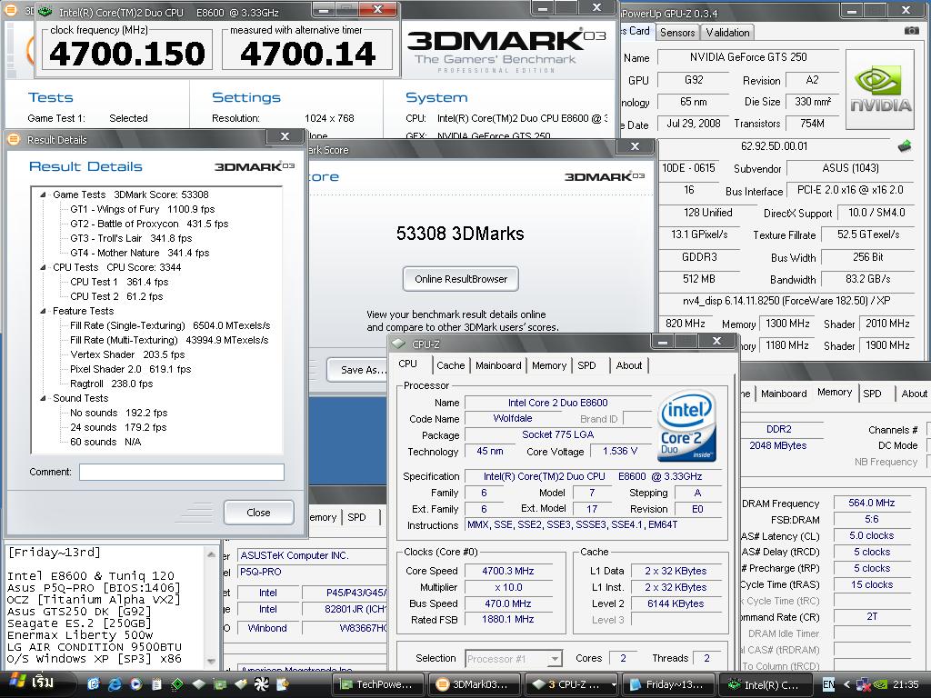Click the Intel Core 2 Duo logo
Screen dimensions: 931x698
[x=687, y=425]
